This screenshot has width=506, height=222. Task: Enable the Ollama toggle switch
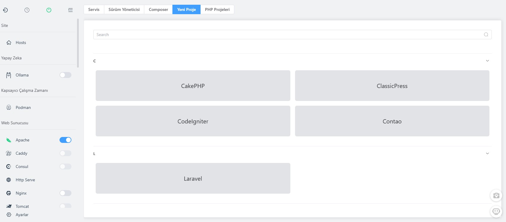65,75
